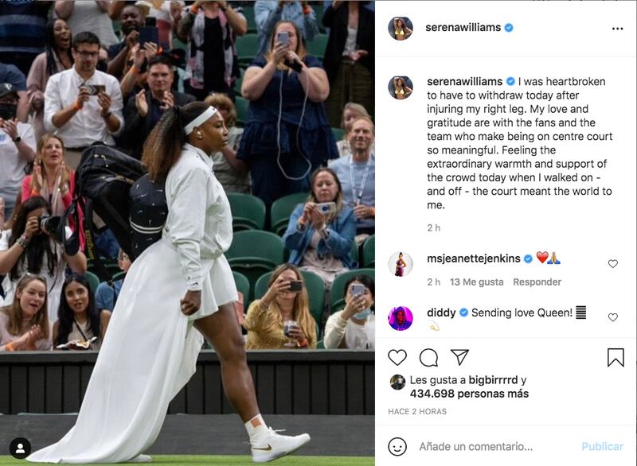The height and width of the screenshot is (466, 637).
Task: Share the post with the paper plane icon
Action: pyautogui.click(x=460, y=357)
